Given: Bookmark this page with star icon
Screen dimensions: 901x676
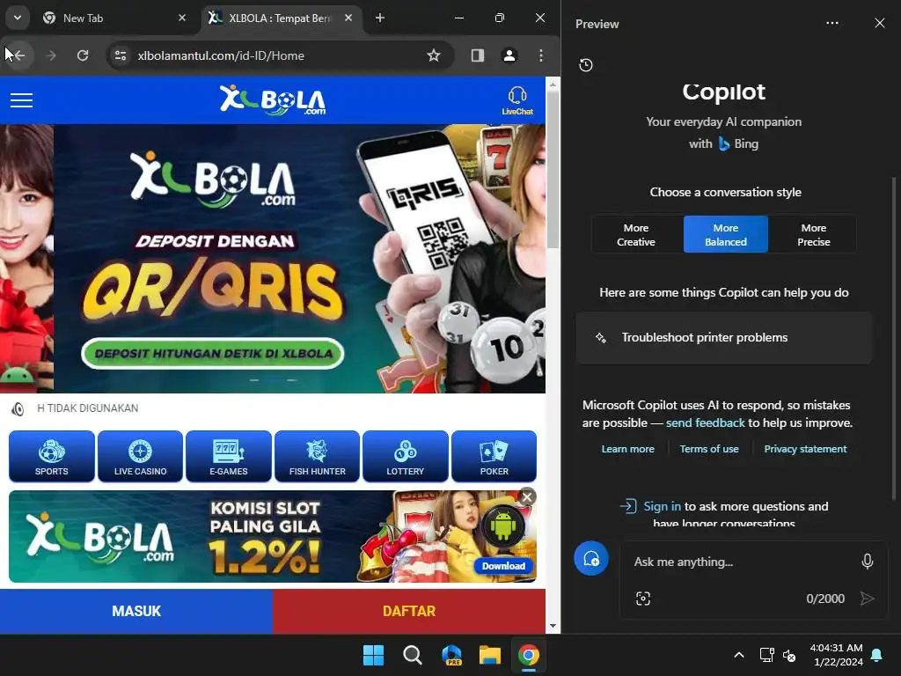Looking at the screenshot, I should point(433,55).
